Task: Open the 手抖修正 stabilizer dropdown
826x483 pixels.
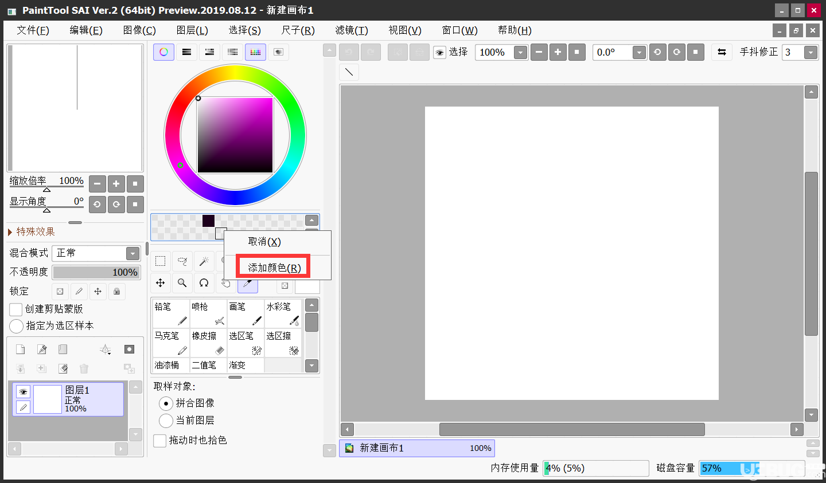Action: click(811, 53)
